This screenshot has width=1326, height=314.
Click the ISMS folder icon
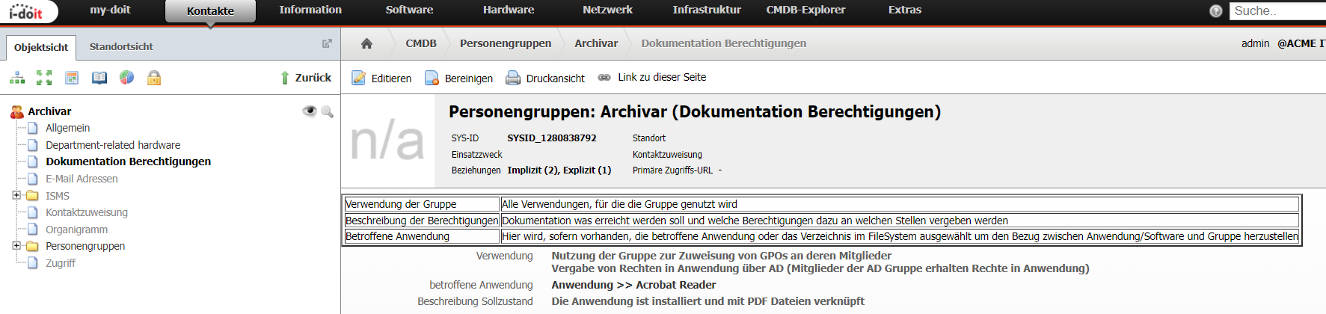click(x=33, y=196)
